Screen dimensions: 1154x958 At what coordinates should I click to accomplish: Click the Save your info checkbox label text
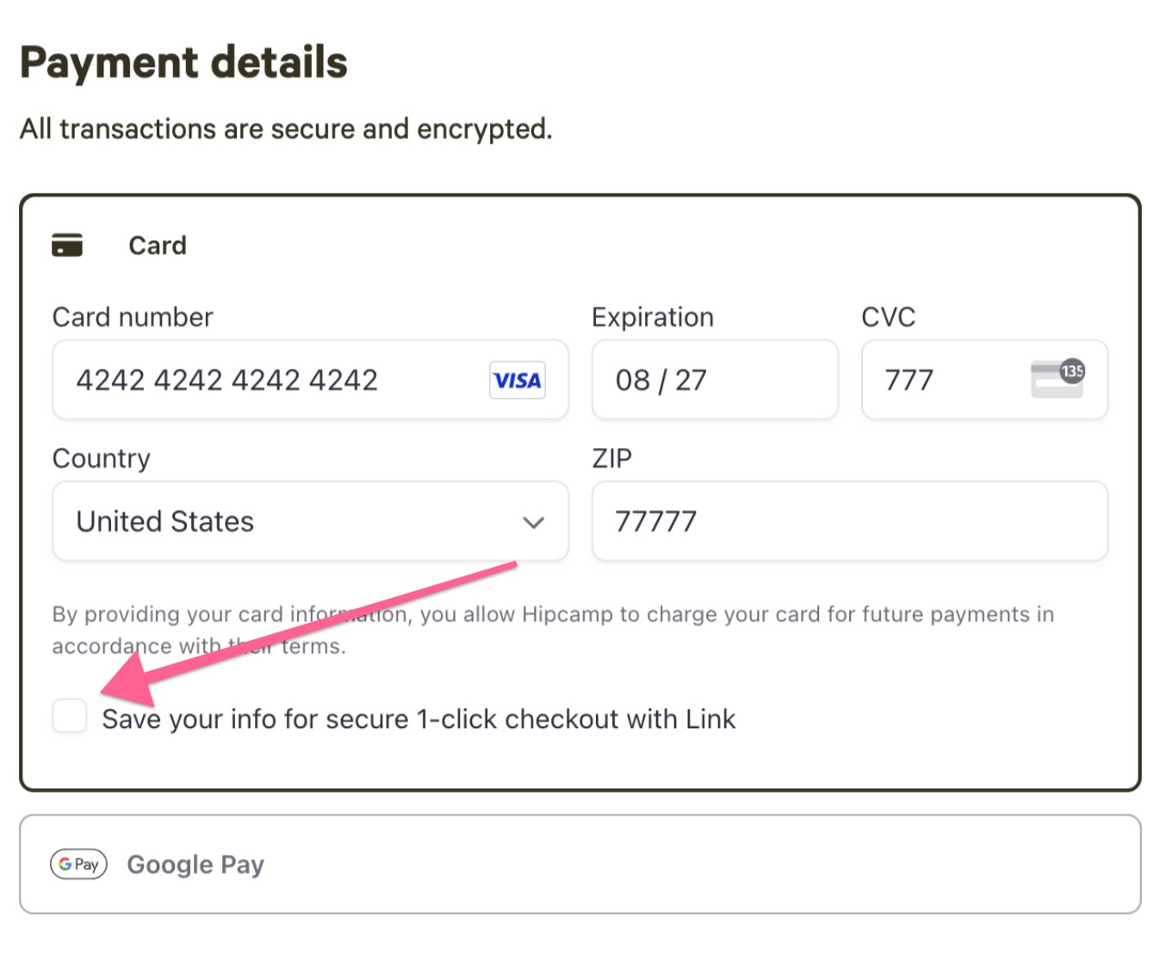[419, 719]
